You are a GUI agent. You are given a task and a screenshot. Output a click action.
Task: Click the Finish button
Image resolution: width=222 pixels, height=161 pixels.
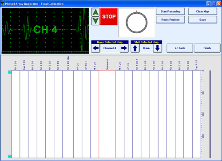(x=207, y=48)
